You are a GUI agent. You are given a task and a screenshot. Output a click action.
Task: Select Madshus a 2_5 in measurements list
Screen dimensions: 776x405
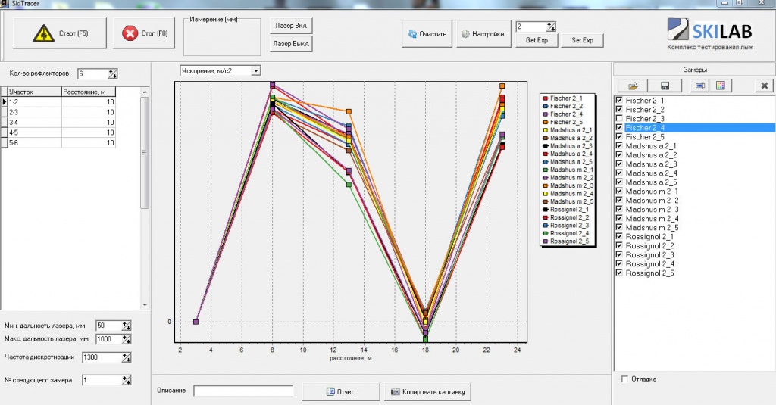[x=651, y=182]
